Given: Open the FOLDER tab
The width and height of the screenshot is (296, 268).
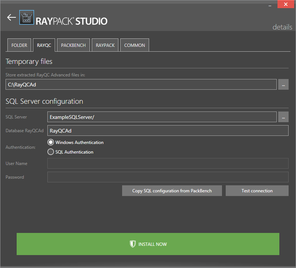Looking at the screenshot, I should click(x=19, y=45).
